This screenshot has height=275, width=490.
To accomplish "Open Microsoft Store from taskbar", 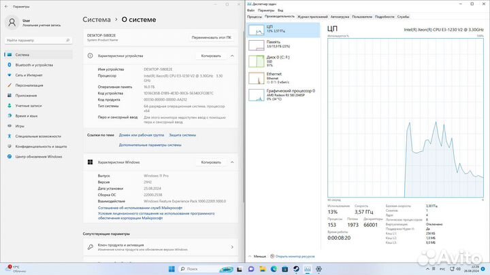I will [285, 269].
